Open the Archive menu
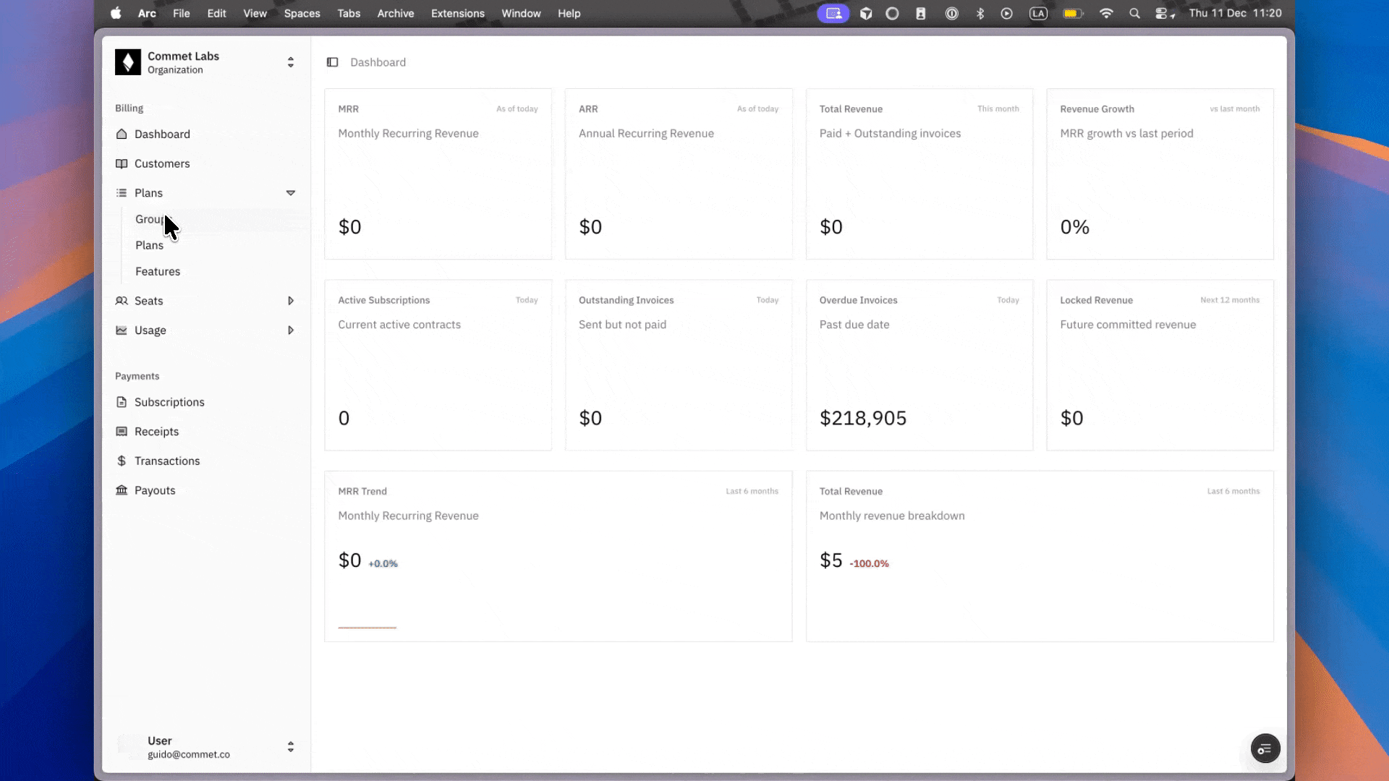Image resolution: width=1389 pixels, height=781 pixels. [x=396, y=13]
